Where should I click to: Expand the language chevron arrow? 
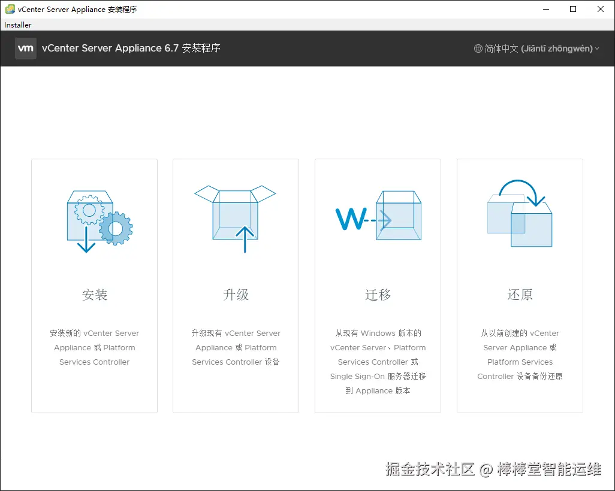[597, 49]
